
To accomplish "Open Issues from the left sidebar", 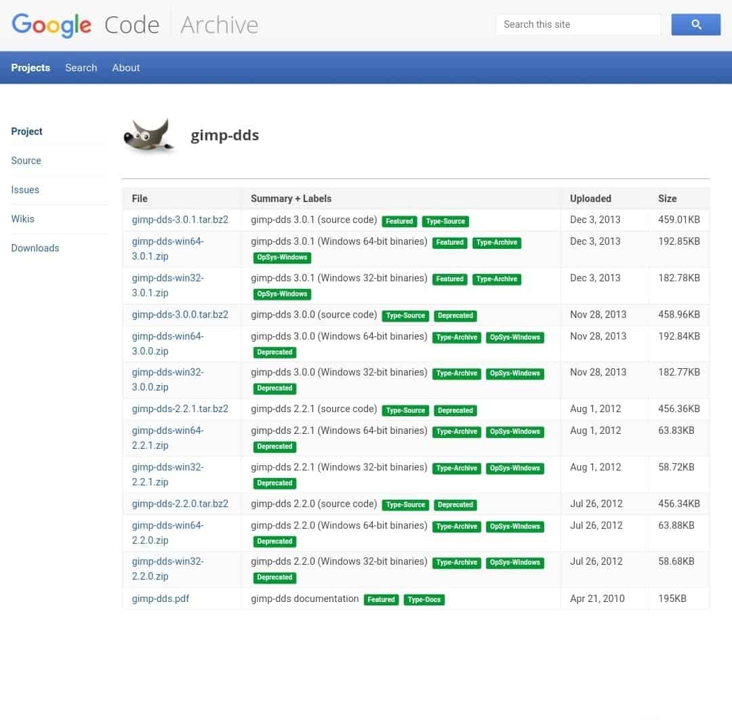I will 25,190.
